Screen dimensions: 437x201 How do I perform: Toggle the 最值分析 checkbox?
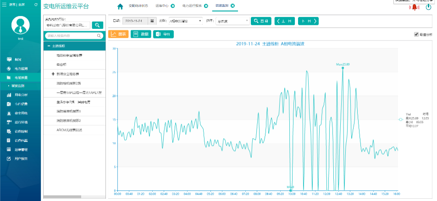click(x=416, y=34)
